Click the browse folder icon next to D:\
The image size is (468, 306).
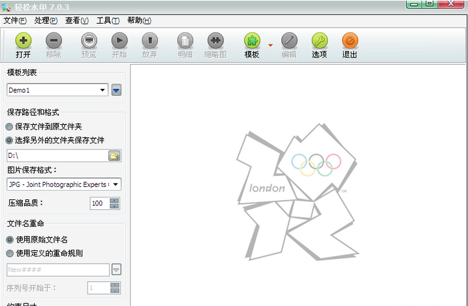[114, 156]
